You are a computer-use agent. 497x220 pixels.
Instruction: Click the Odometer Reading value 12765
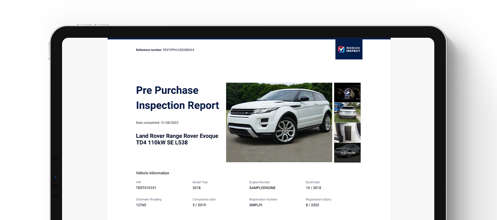(141, 205)
